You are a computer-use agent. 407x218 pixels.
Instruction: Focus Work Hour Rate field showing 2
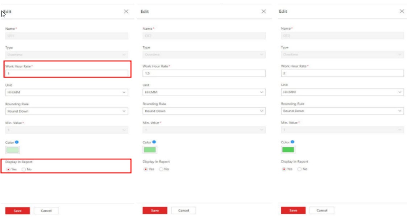(342, 74)
